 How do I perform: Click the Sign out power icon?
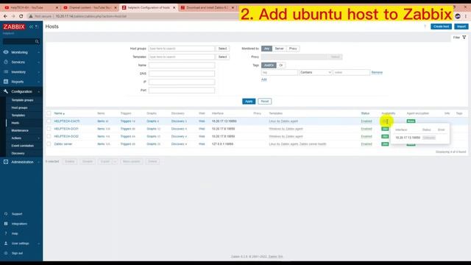(6, 253)
